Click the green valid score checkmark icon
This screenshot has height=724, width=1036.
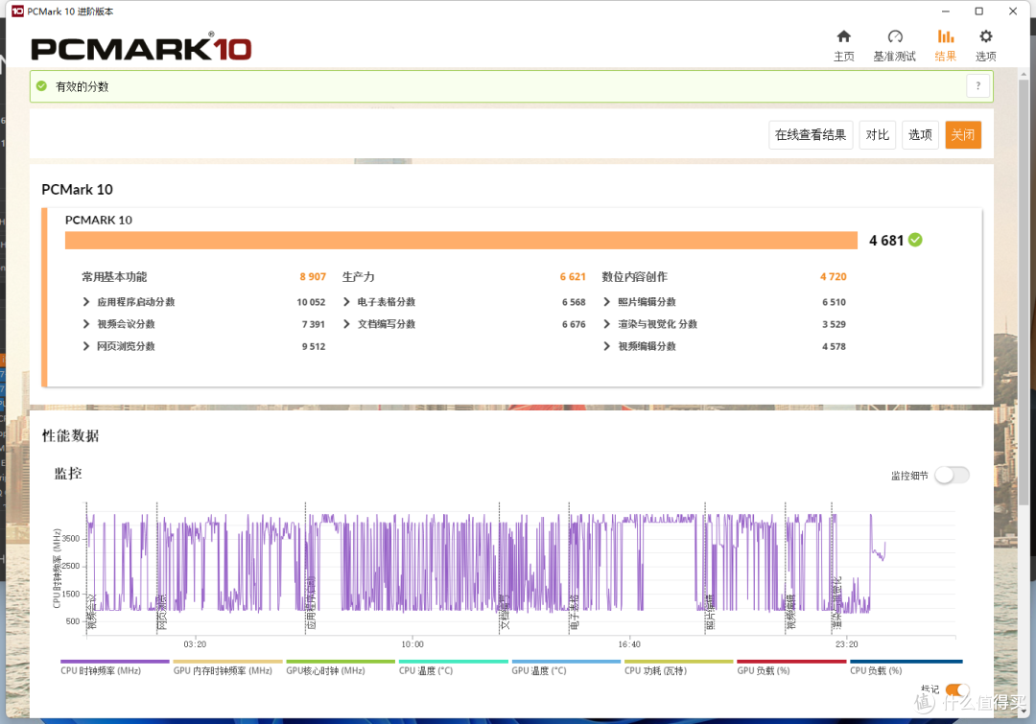pos(41,86)
